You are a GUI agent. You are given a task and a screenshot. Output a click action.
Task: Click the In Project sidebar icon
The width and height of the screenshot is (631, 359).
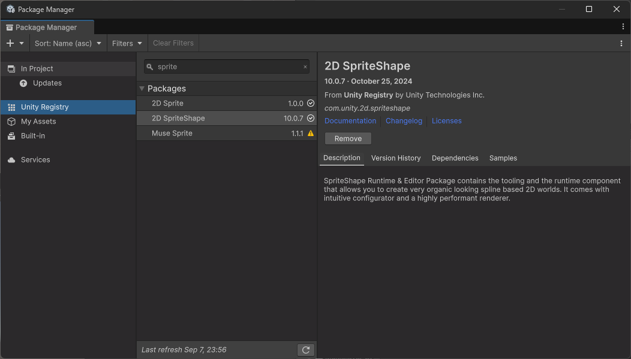[11, 69]
